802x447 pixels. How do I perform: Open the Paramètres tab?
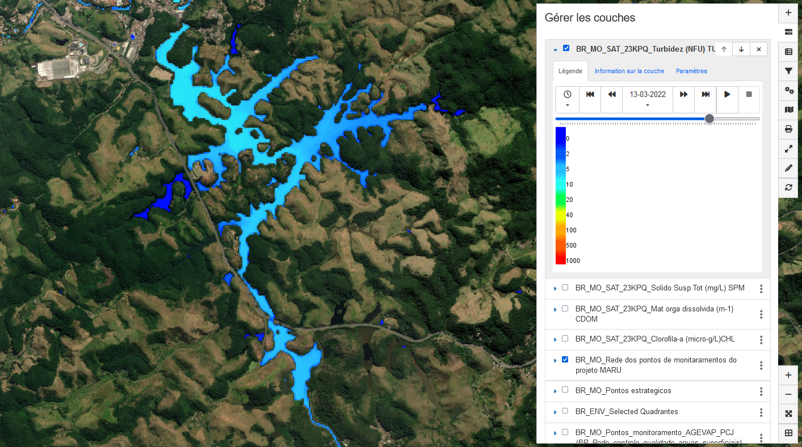pos(691,71)
